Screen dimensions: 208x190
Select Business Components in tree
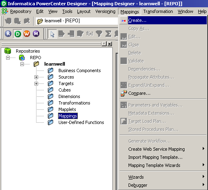(x=79, y=70)
